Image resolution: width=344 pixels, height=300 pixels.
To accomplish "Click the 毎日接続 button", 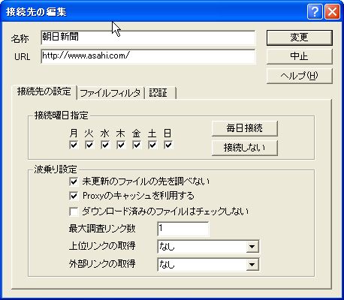I will click(x=245, y=128).
